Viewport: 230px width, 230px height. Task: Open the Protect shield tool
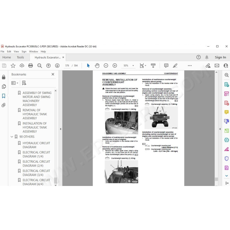[226, 158]
